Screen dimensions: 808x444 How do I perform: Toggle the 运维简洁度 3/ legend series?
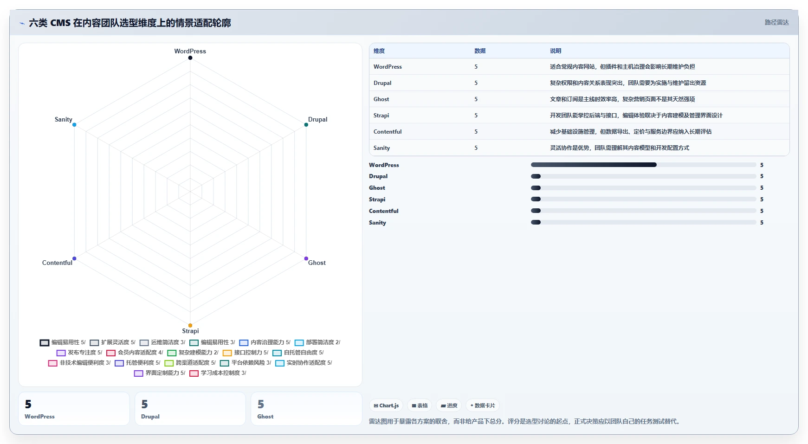(162, 342)
